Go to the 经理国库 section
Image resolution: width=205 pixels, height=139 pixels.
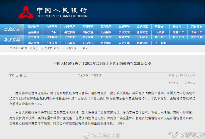point(70,32)
